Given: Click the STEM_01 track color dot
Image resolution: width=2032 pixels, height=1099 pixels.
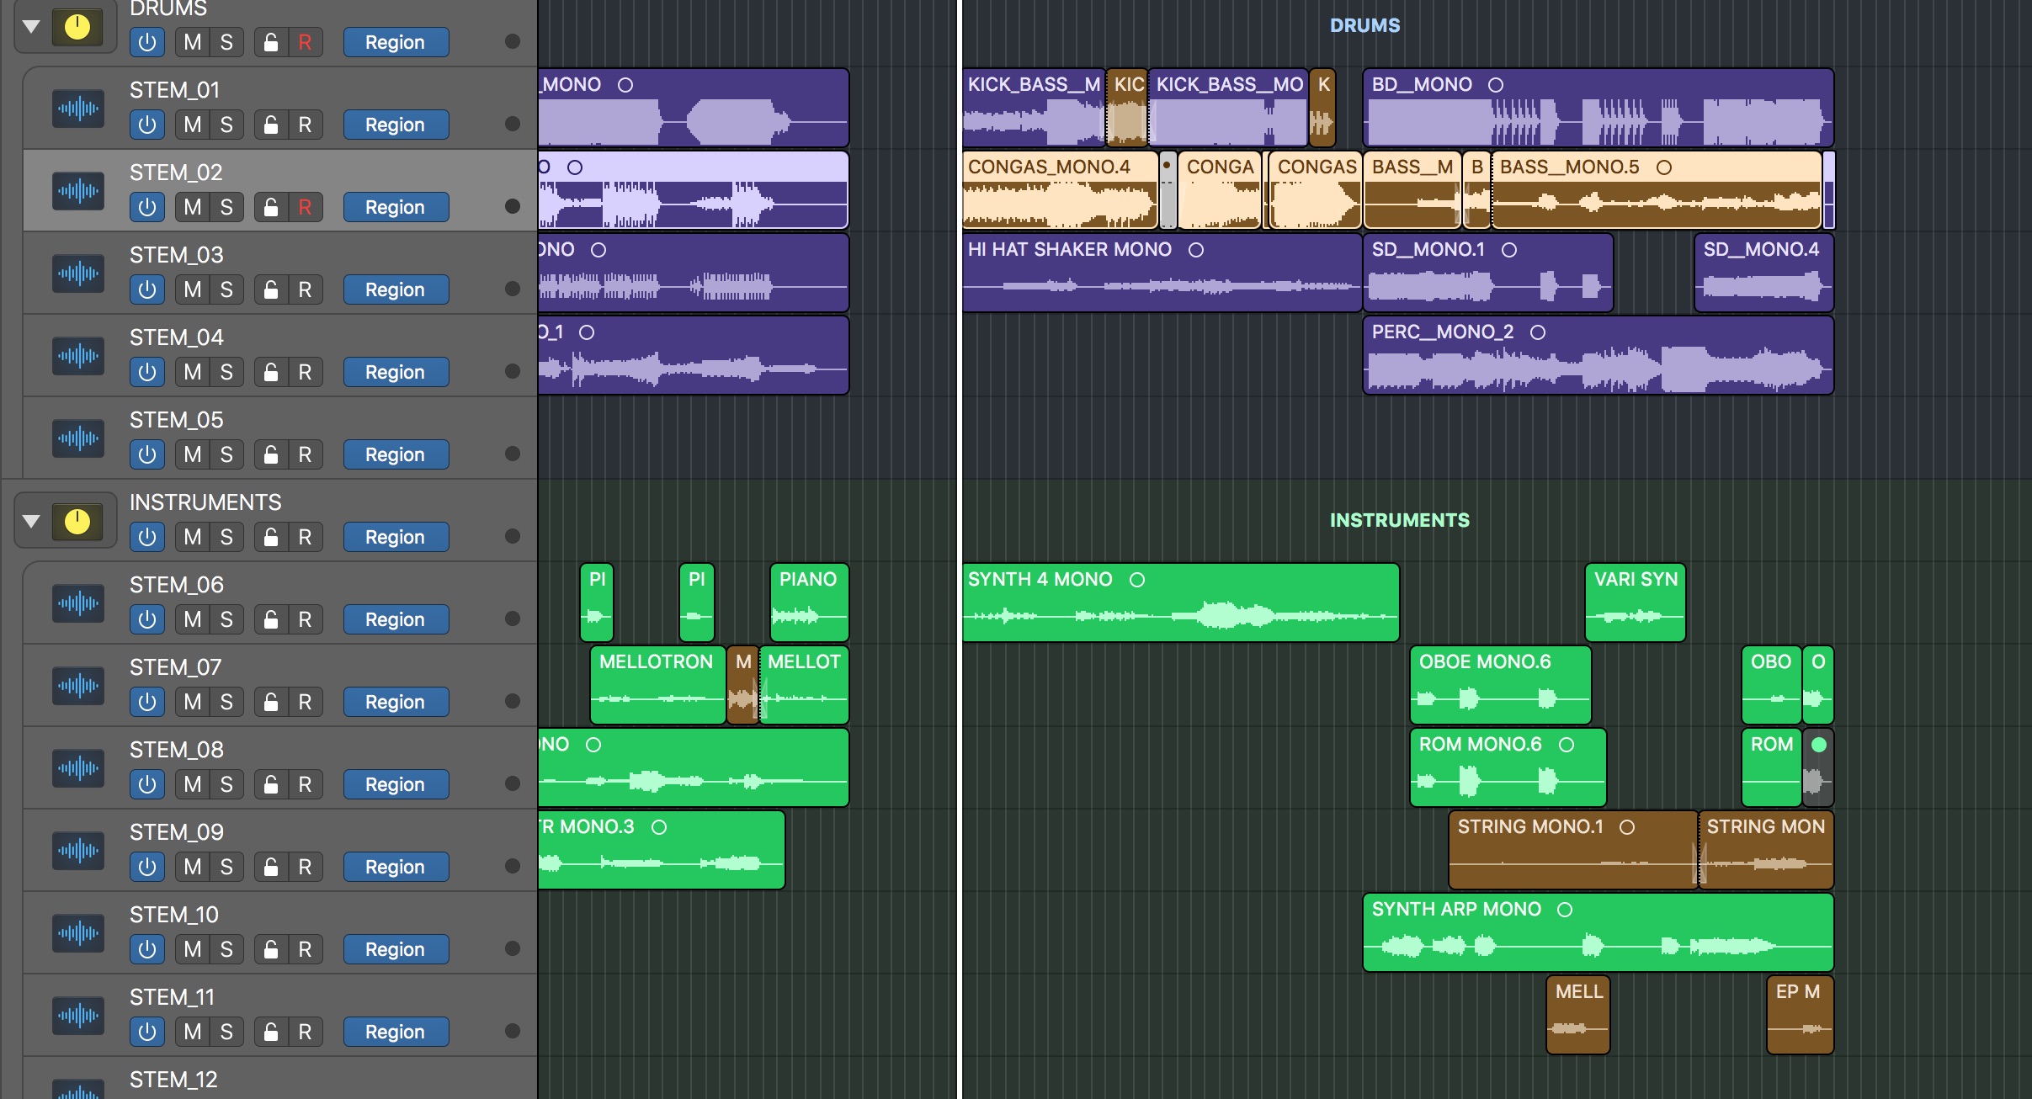Looking at the screenshot, I should pos(512,125).
